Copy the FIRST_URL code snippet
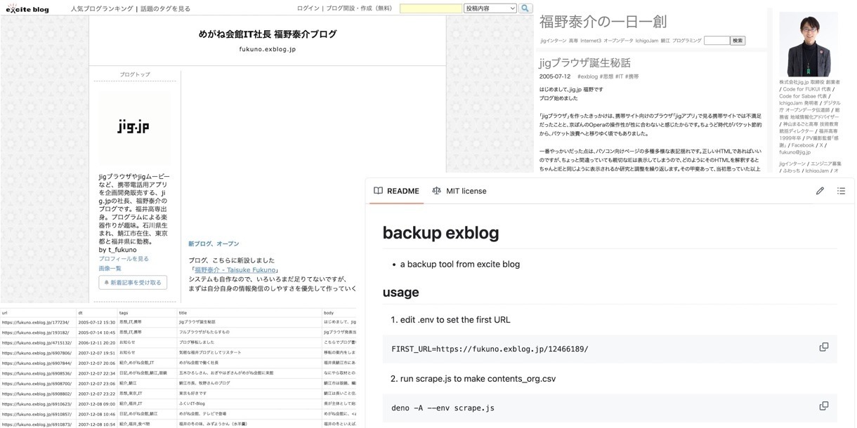 click(824, 347)
